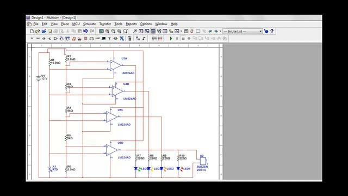Show the spreadsheet view icon
348x196 pixels.
click(153, 32)
